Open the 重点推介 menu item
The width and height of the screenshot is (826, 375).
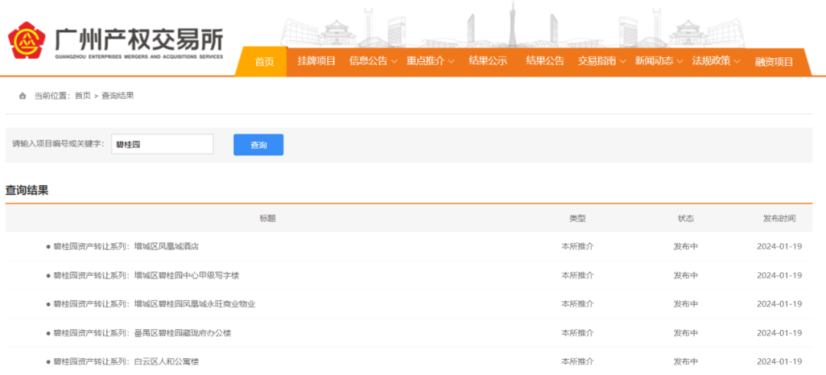[x=426, y=61]
